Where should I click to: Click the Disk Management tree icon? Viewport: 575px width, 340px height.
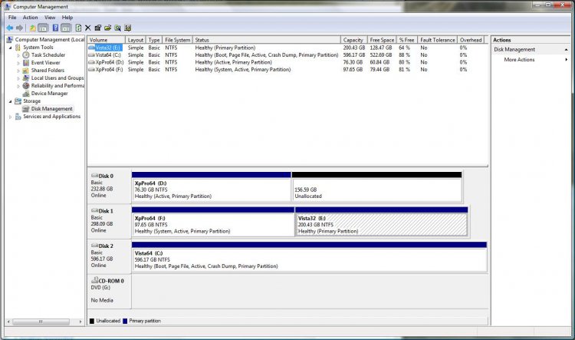point(25,109)
